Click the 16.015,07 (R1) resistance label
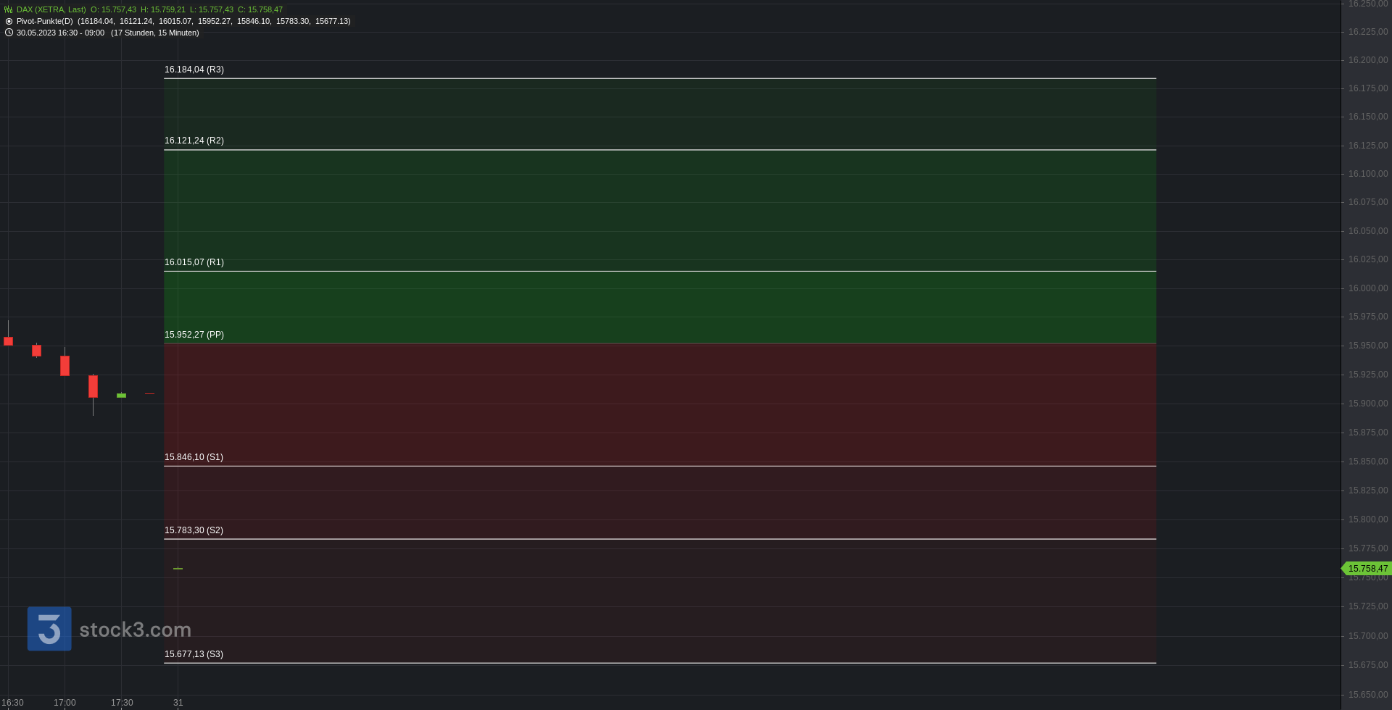The width and height of the screenshot is (1392, 710). click(x=194, y=262)
